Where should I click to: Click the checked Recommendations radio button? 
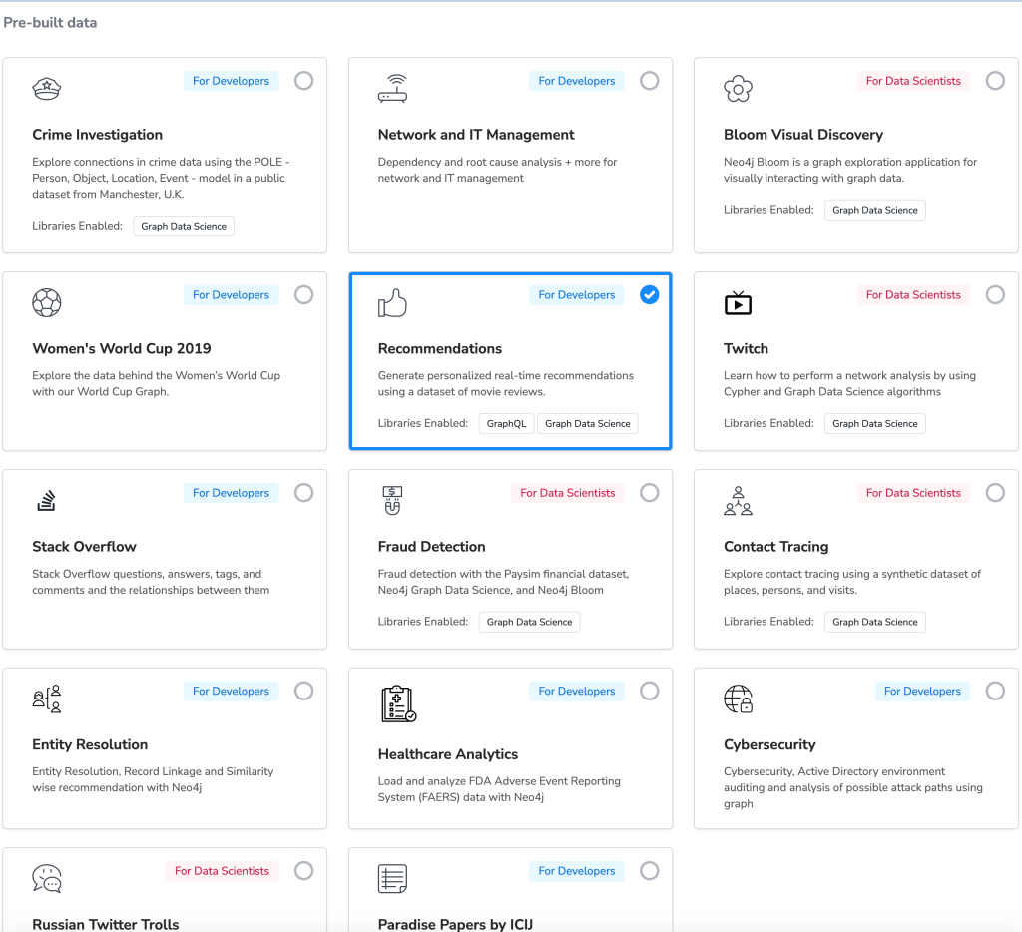[649, 294]
